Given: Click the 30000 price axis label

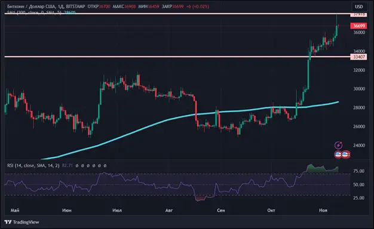Looking at the screenshot, I should pyautogui.click(x=359, y=88).
